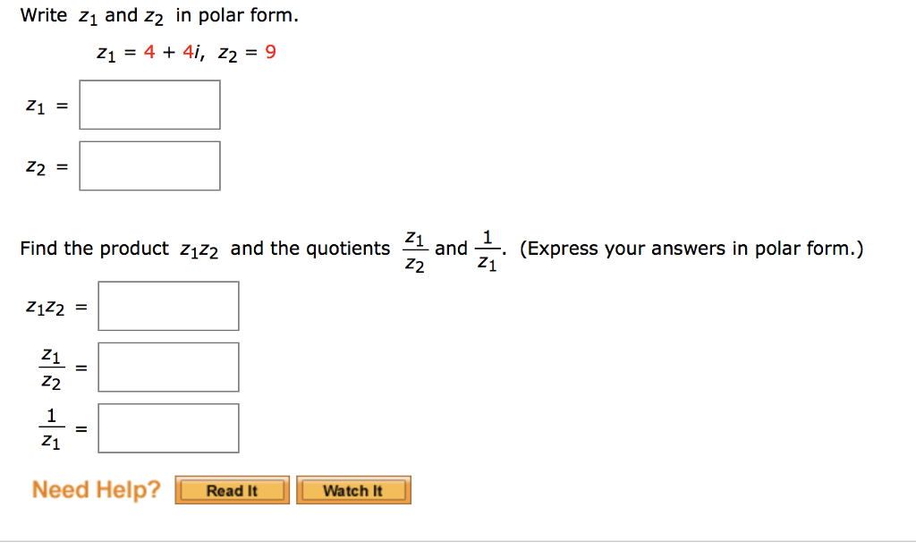Click the fraction 1/z1 label
916x558 pixels.
[53, 427]
